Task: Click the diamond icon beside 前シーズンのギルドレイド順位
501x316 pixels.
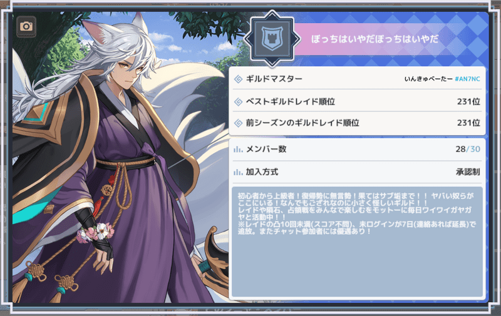Action: 239,123
